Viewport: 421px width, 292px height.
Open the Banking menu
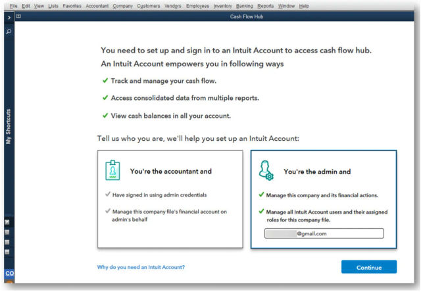244,6
